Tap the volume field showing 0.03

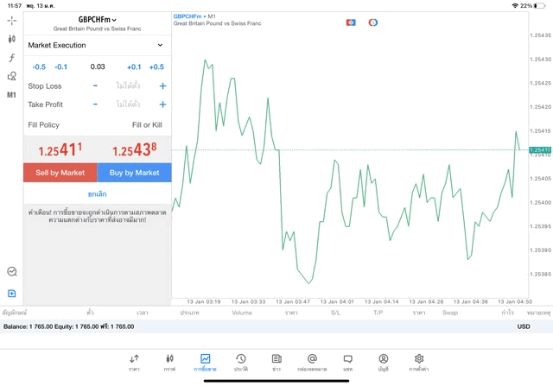coord(97,67)
